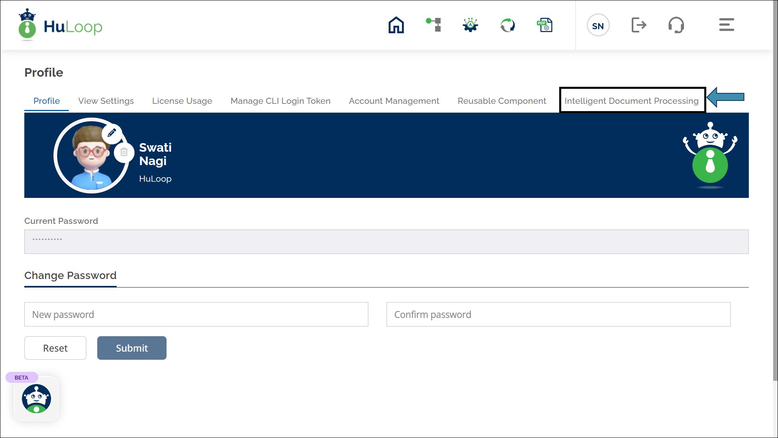Viewport: 778px width, 438px height.
Task: Focus the Confirm password field
Action: (558, 314)
